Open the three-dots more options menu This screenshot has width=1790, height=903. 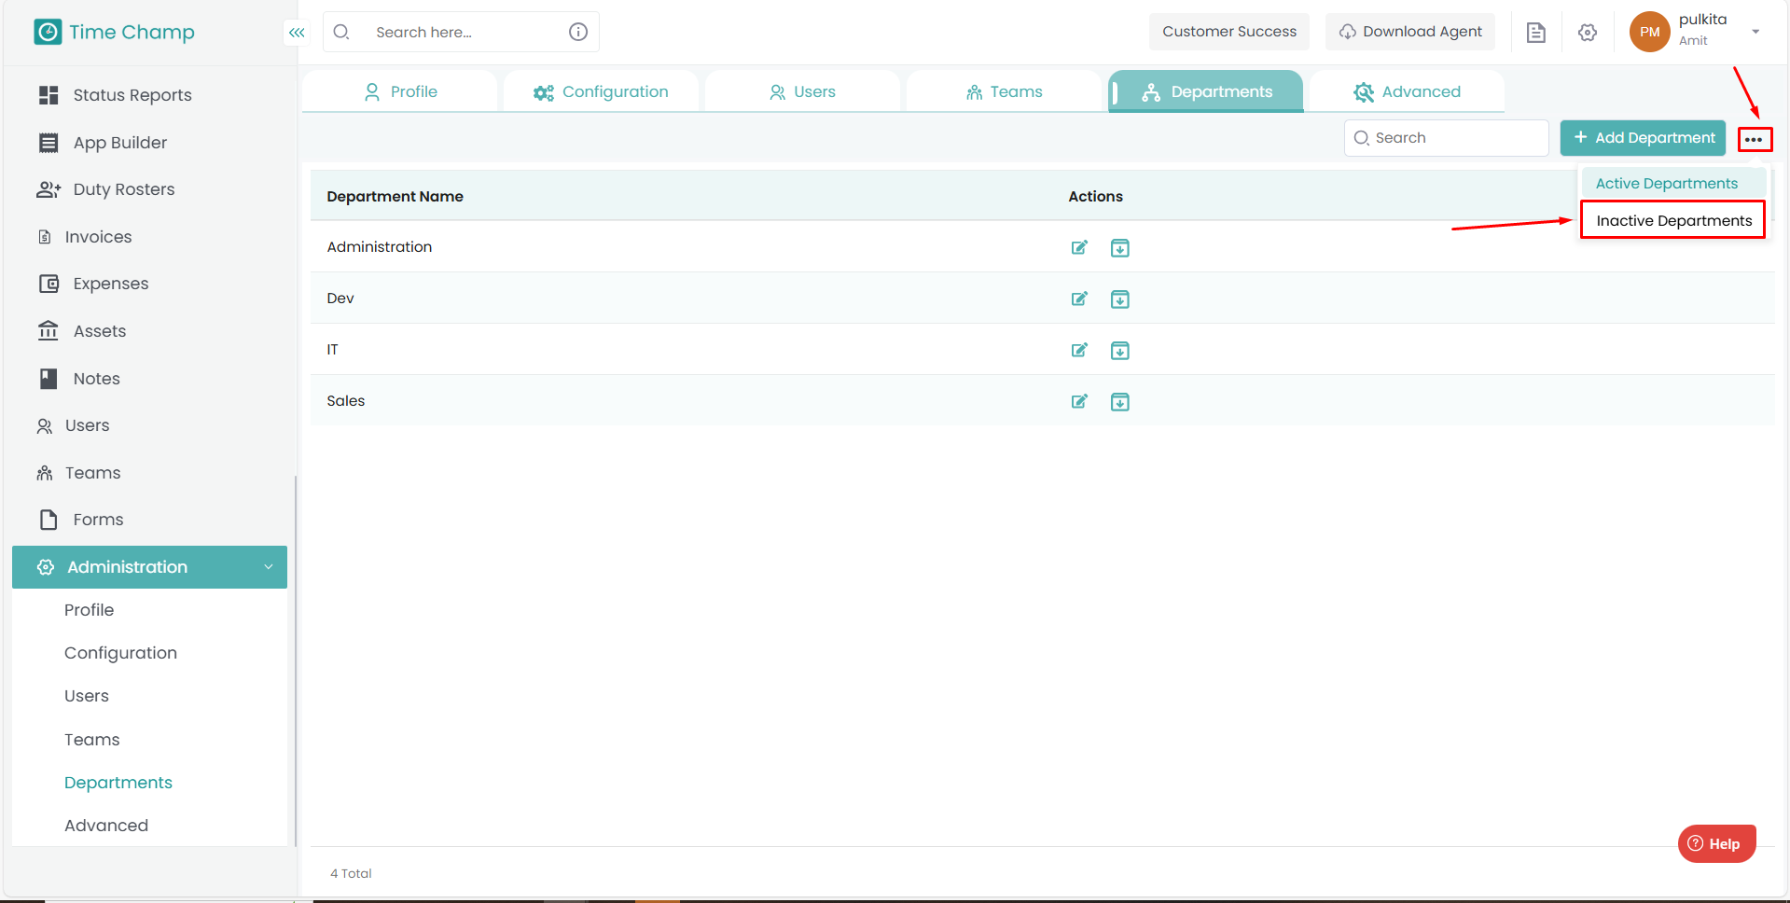pos(1754,139)
